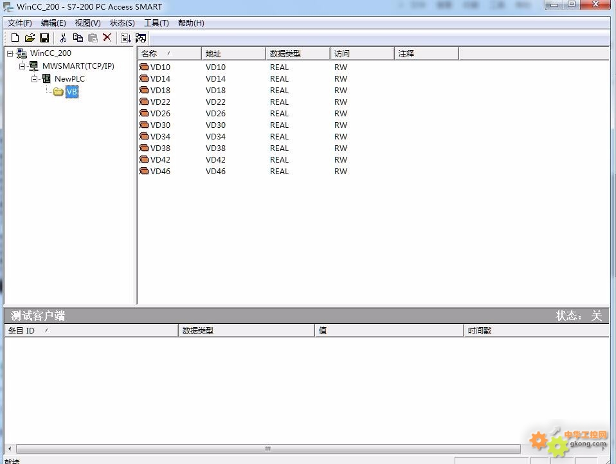Add items to test client icon
This screenshot has width=616, height=464.
coord(126,38)
